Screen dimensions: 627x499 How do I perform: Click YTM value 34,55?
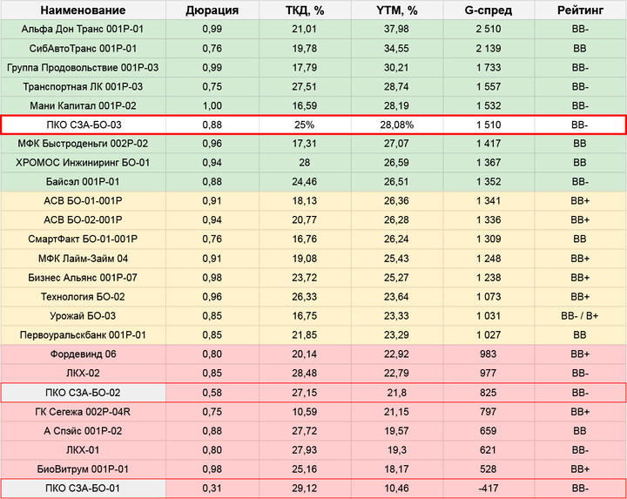click(397, 49)
